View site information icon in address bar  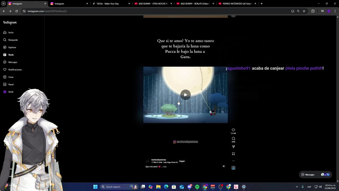[x=24, y=11]
